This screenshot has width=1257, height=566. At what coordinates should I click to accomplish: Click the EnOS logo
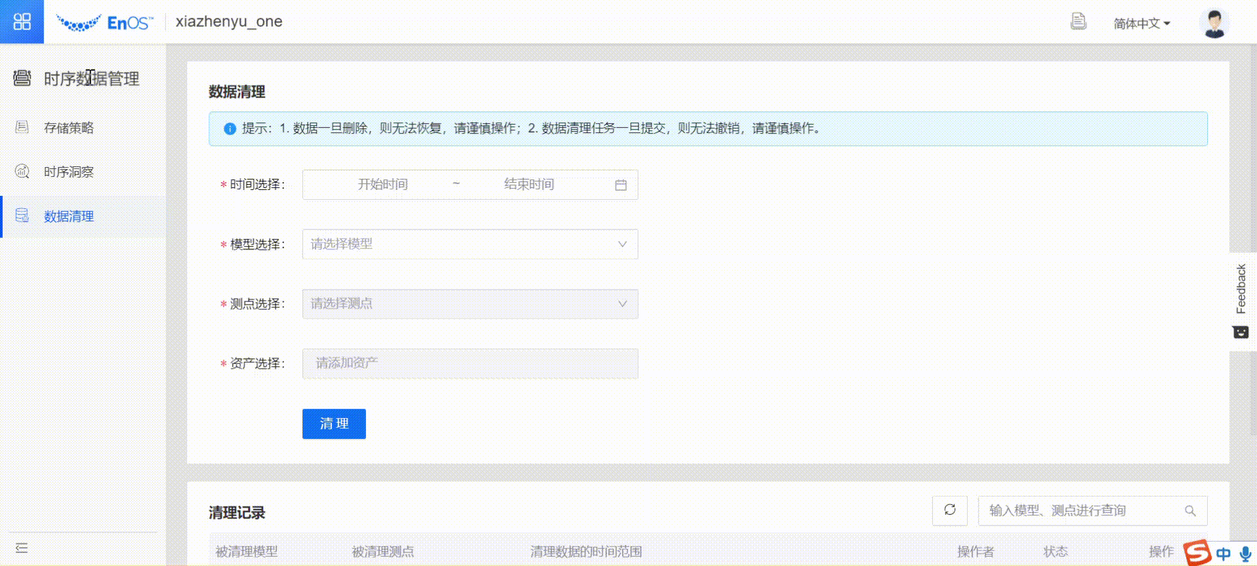pos(105,23)
